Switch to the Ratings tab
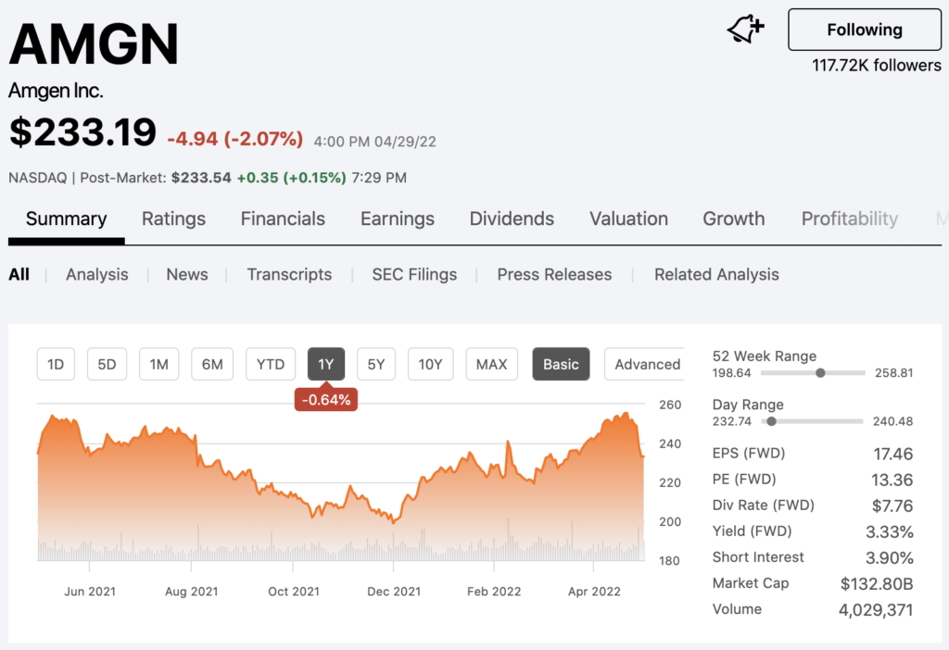949x650 pixels. coord(173,219)
